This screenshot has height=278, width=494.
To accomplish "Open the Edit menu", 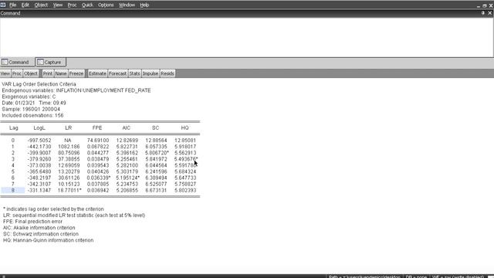I will (x=25, y=5).
